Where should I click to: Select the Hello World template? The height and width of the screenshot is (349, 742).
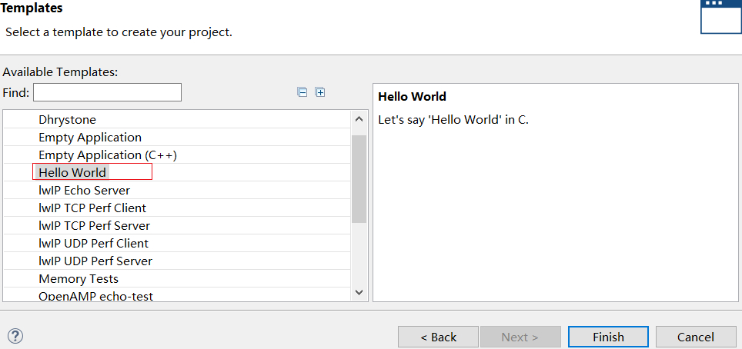coord(72,172)
